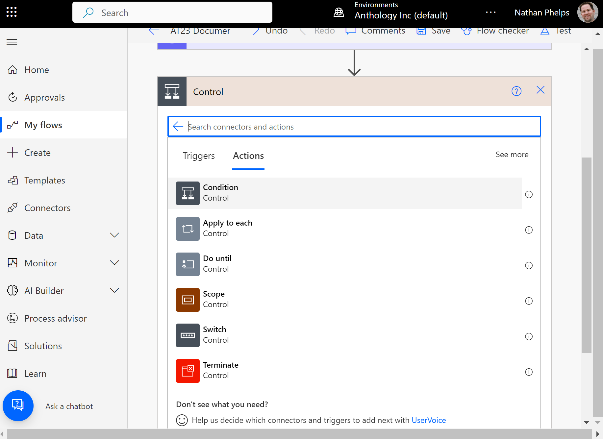Select the Apply to each action
This screenshot has width=603, height=439.
click(x=345, y=229)
